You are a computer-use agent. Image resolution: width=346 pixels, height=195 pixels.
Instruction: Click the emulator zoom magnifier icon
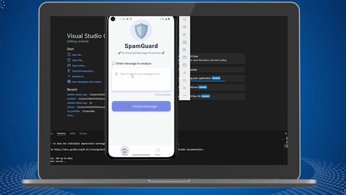pos(185,50)
